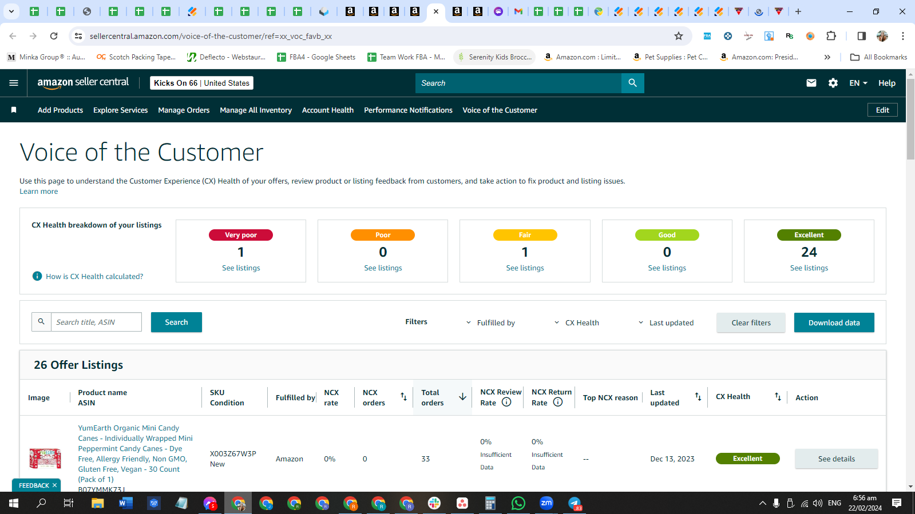Open a new browser tab

798,11
